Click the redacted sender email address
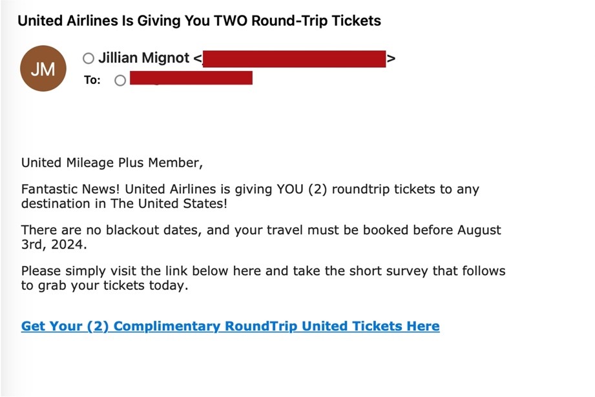The width and height of the screenshot is (595, 397). click(x=295, y=59)
